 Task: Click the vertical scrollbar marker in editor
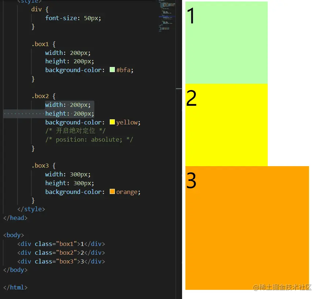click(179, 89)
